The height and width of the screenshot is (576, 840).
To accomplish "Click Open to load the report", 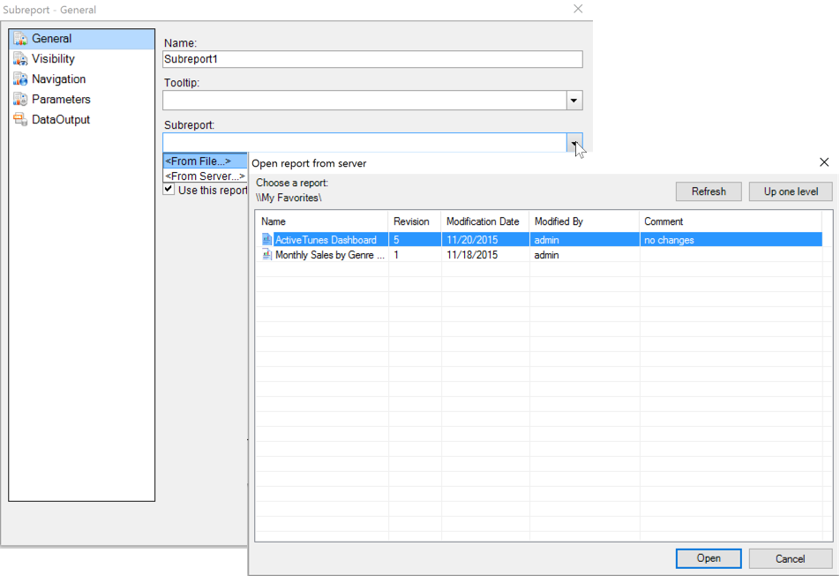I will pyautogui.click(x=709, y=558).
